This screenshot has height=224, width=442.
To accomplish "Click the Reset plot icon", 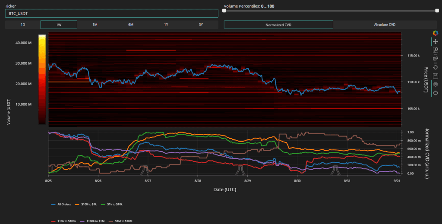I will [x=435, y=67].
